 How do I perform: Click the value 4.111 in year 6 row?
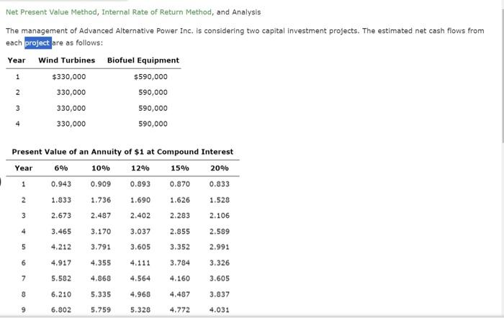[140, 263]
